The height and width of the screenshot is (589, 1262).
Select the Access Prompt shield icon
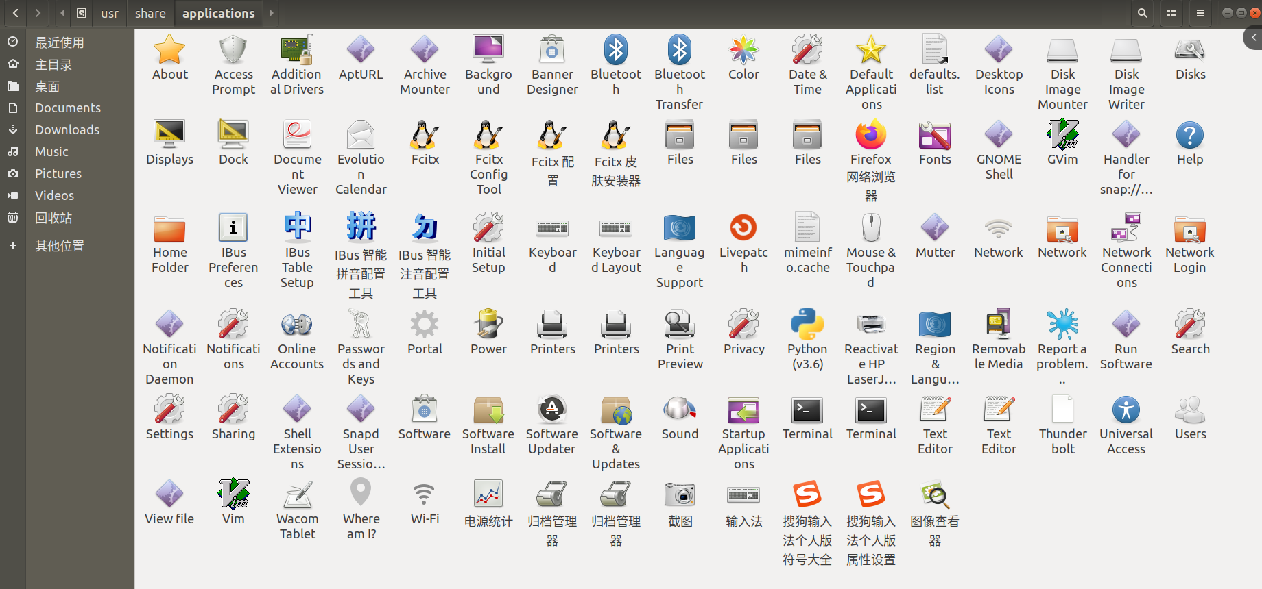coord(233,50)
